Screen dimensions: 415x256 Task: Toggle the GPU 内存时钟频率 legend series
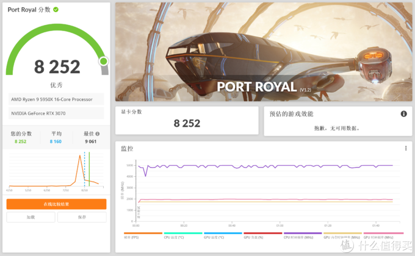coord(342,236)
